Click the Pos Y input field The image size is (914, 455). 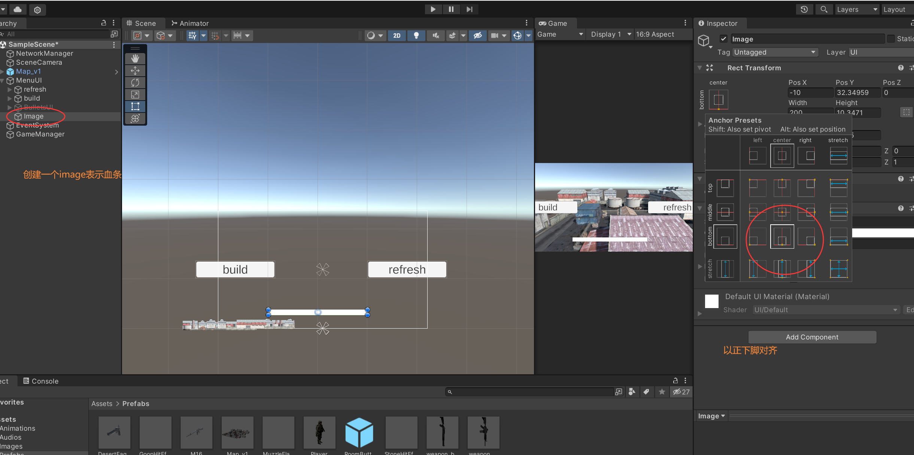click(858, 93)
